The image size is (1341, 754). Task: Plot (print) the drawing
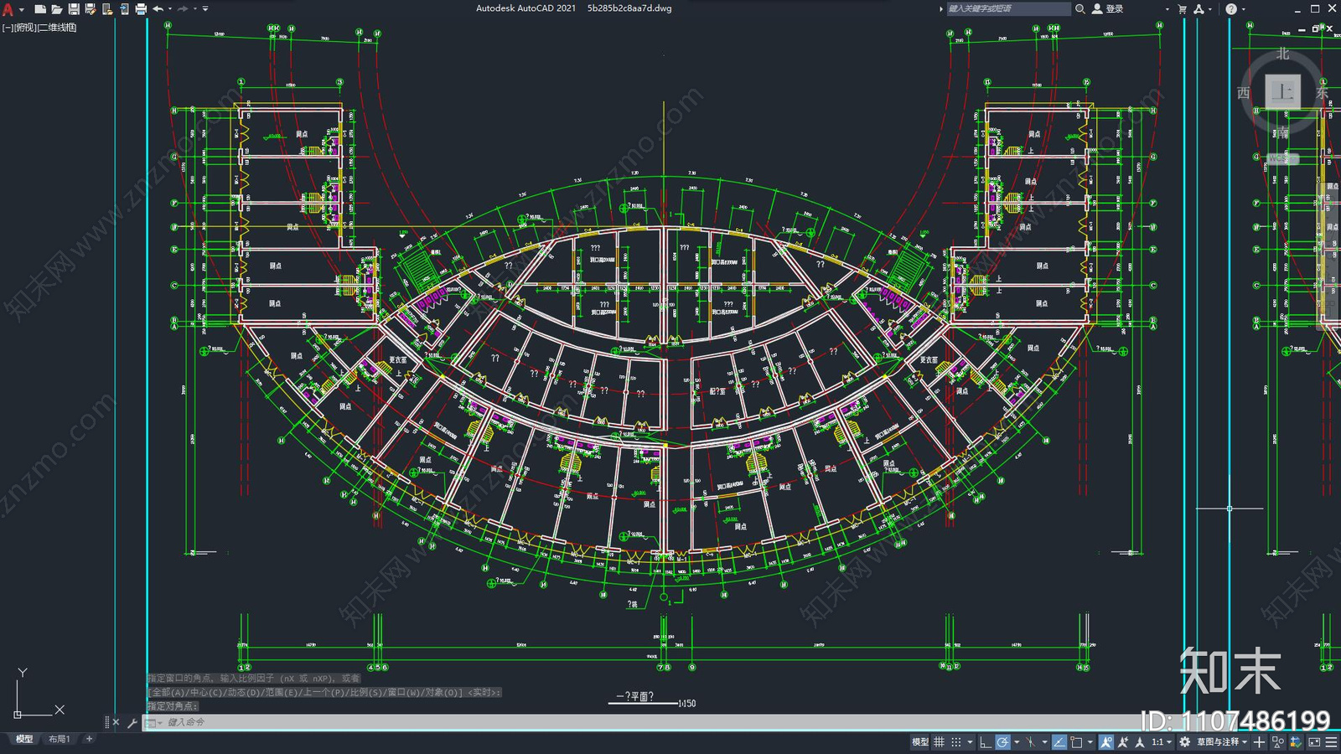(x=141, y=9)
